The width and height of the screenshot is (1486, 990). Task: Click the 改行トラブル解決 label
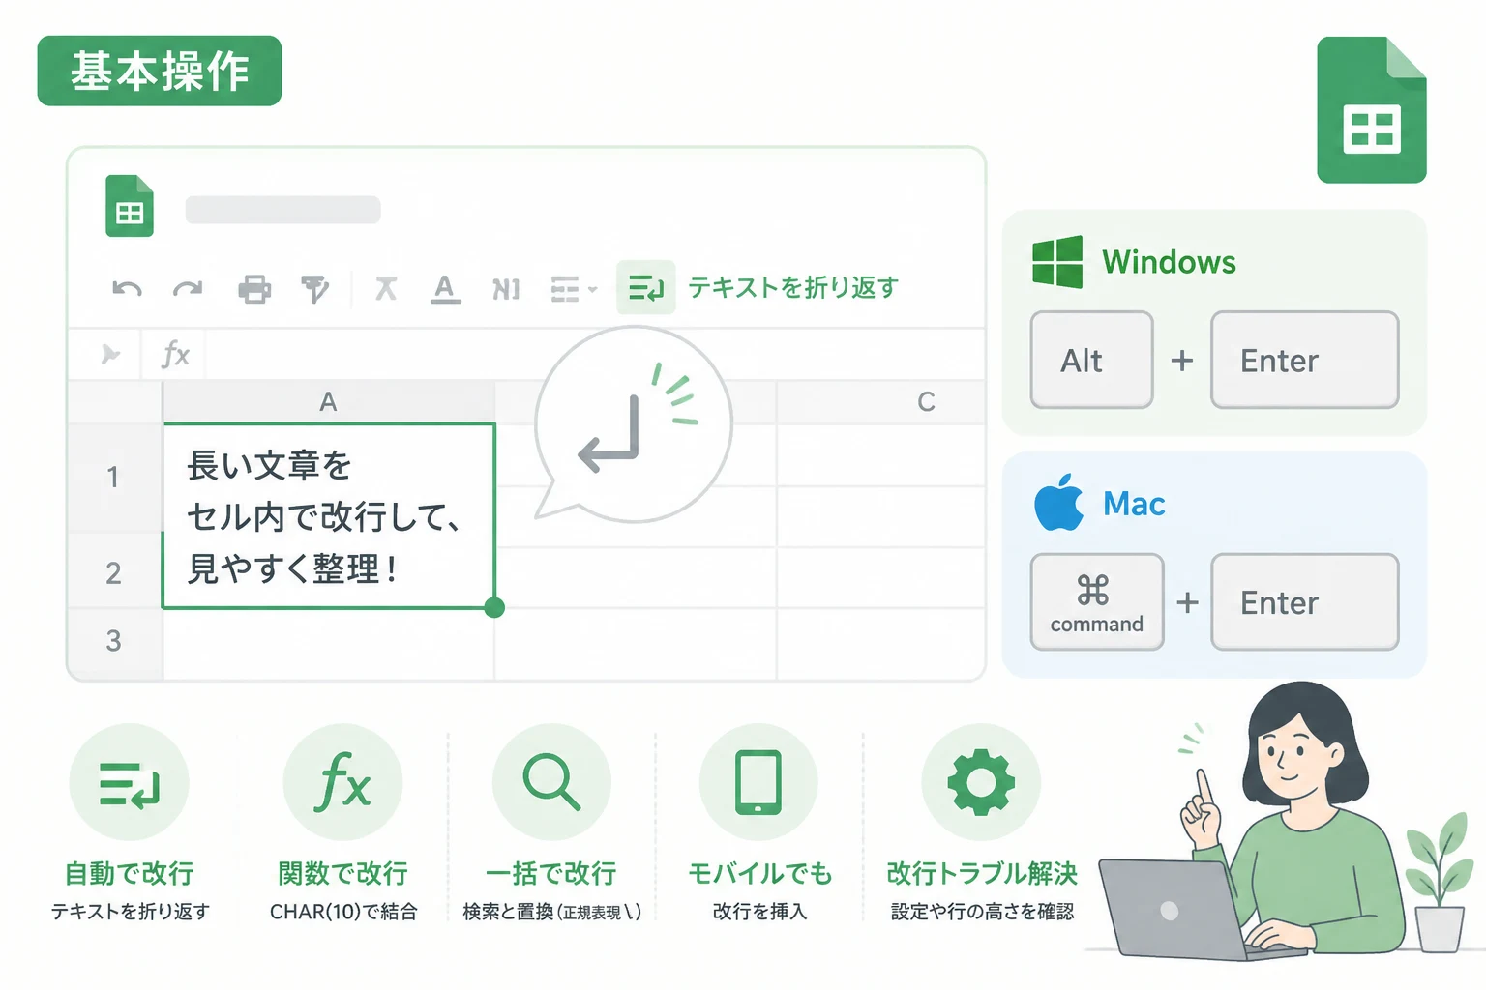982,873
